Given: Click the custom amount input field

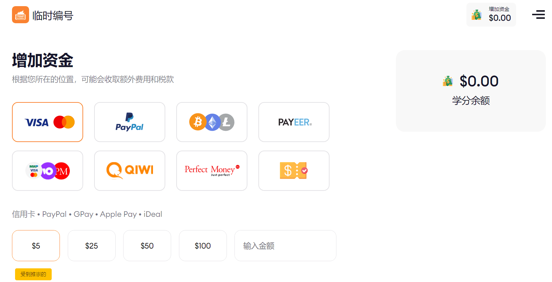Looking at the screenshot, I should (x=285, y=246).
